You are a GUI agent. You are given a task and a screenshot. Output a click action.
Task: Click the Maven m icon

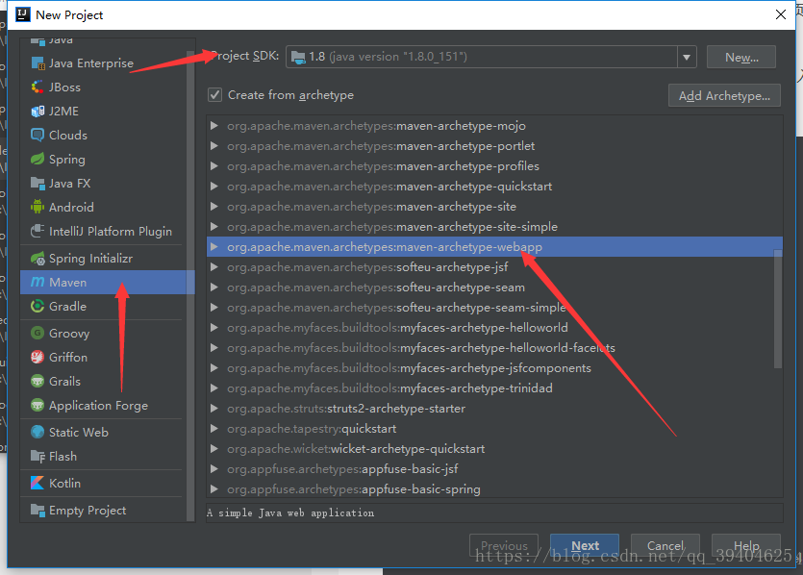coord(38,282)
